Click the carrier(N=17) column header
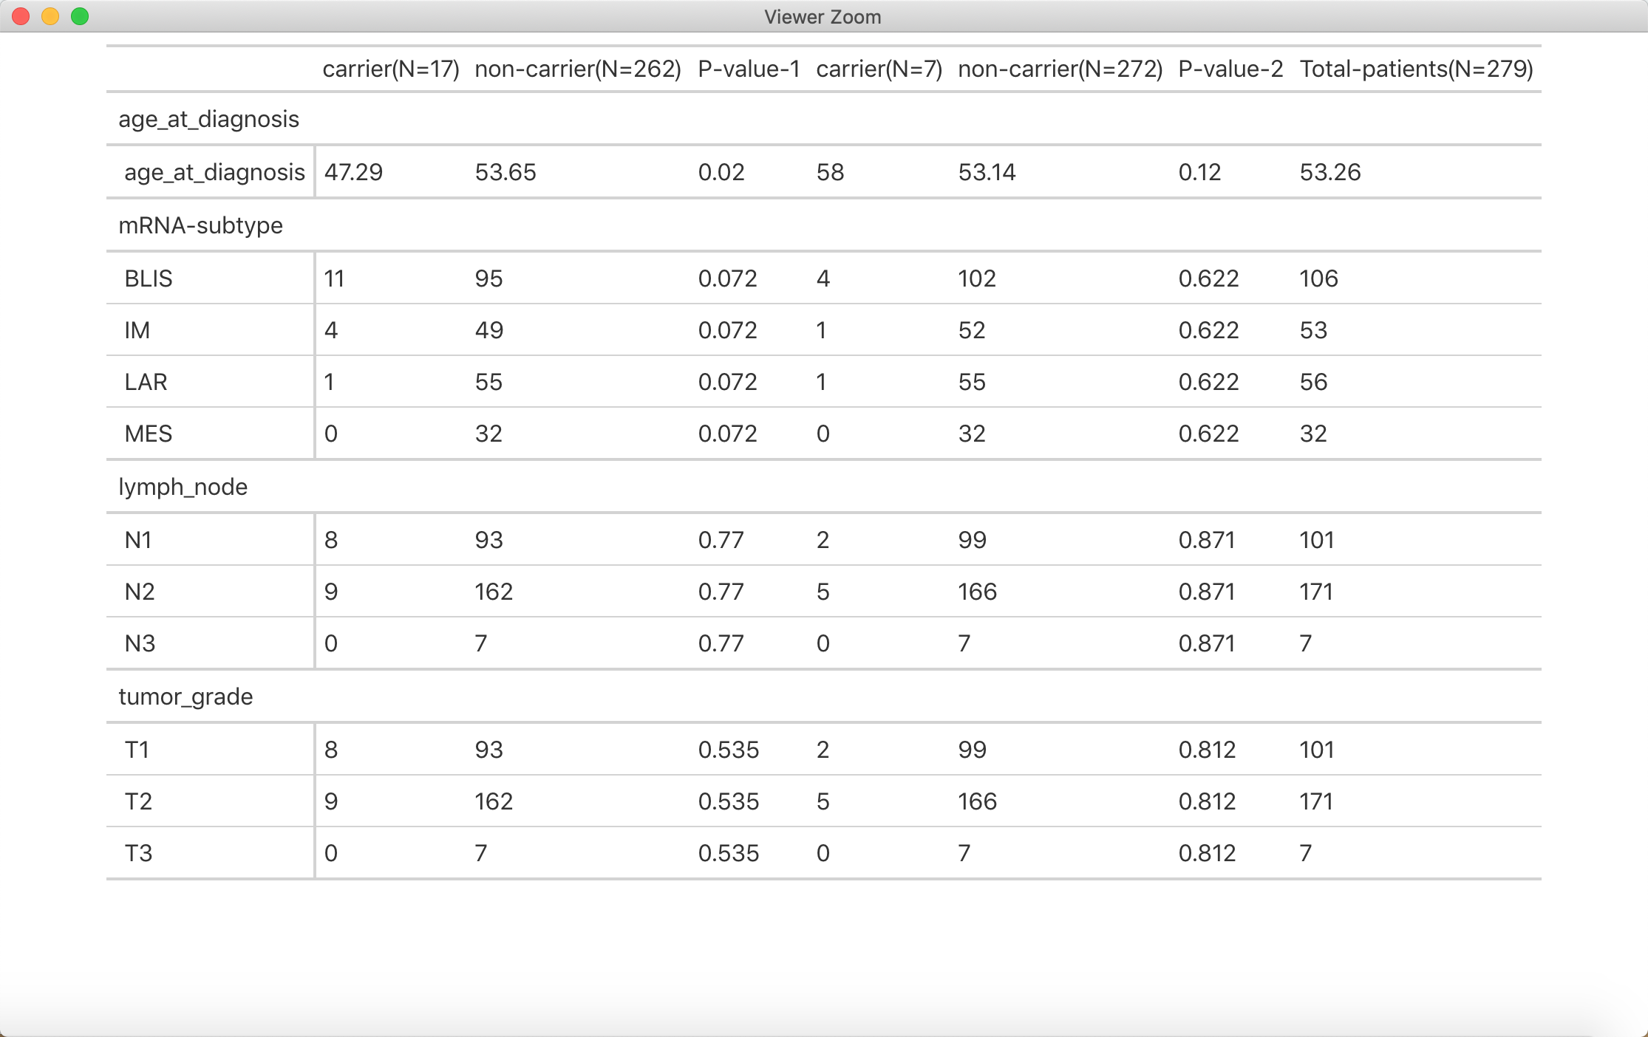Screen dimensions: 1648x1037 [x=391, y=69]
